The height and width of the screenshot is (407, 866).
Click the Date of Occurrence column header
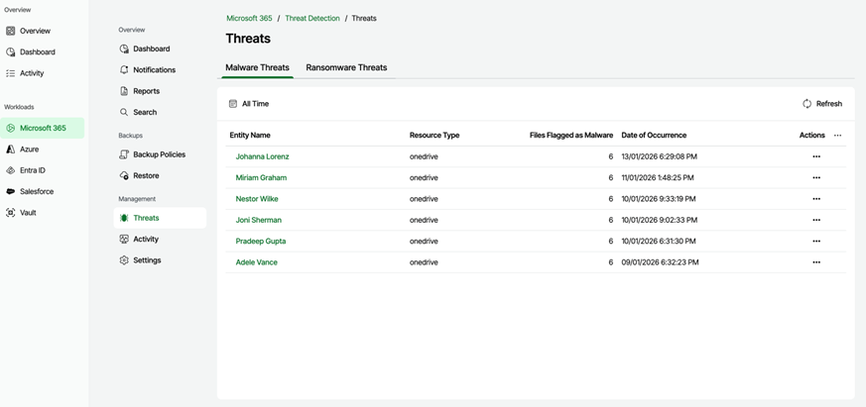click(654, 135)
